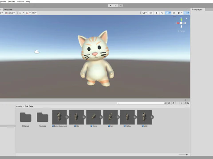The width and height of the screenshot is (213, 159).
Task: Click the Project panel lock icon
Action: pos(185,100)
